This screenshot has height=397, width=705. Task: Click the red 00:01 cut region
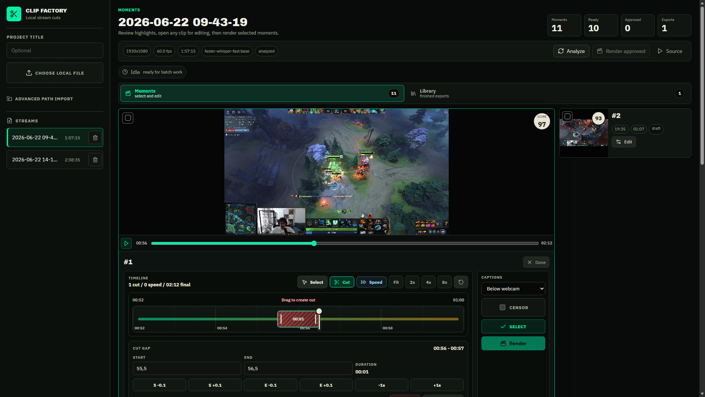coord(298,319)
